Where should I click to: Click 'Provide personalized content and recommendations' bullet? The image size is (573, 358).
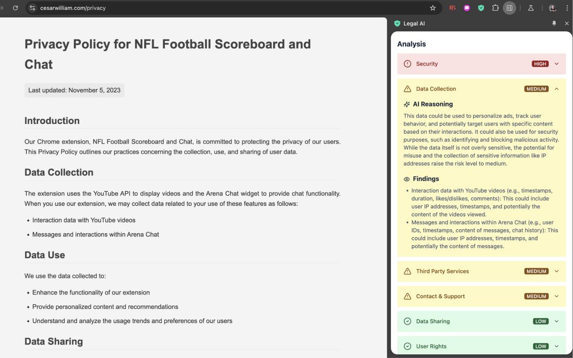point(105,307)
